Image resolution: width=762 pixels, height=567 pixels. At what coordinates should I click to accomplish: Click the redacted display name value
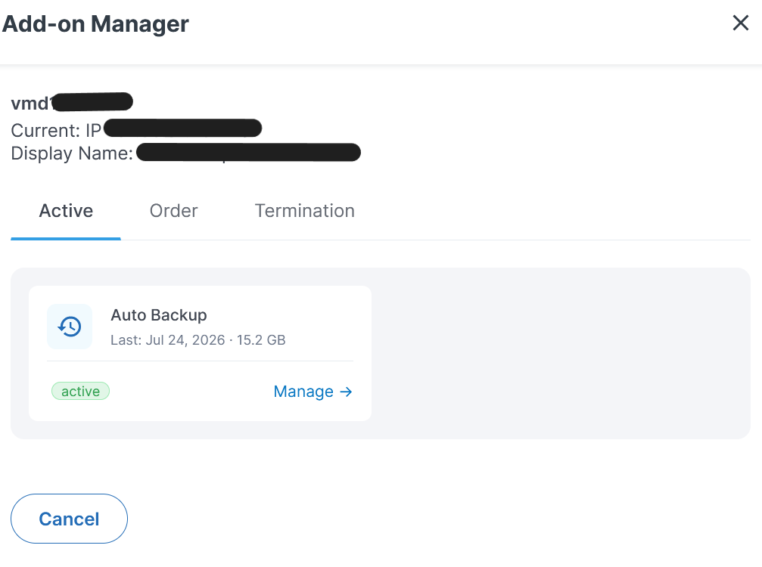[248, 152]
